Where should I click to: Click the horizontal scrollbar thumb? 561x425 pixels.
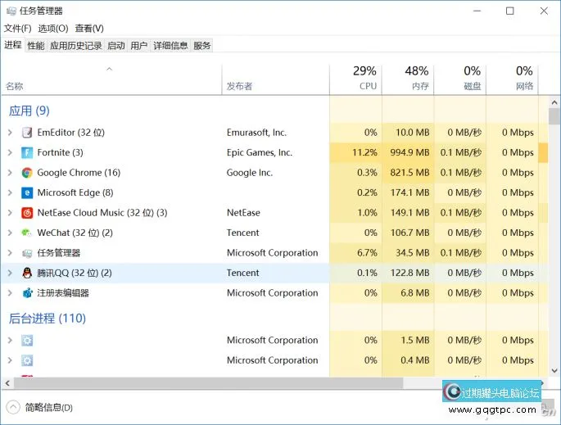pyautogui.click(x=205, y=383)
